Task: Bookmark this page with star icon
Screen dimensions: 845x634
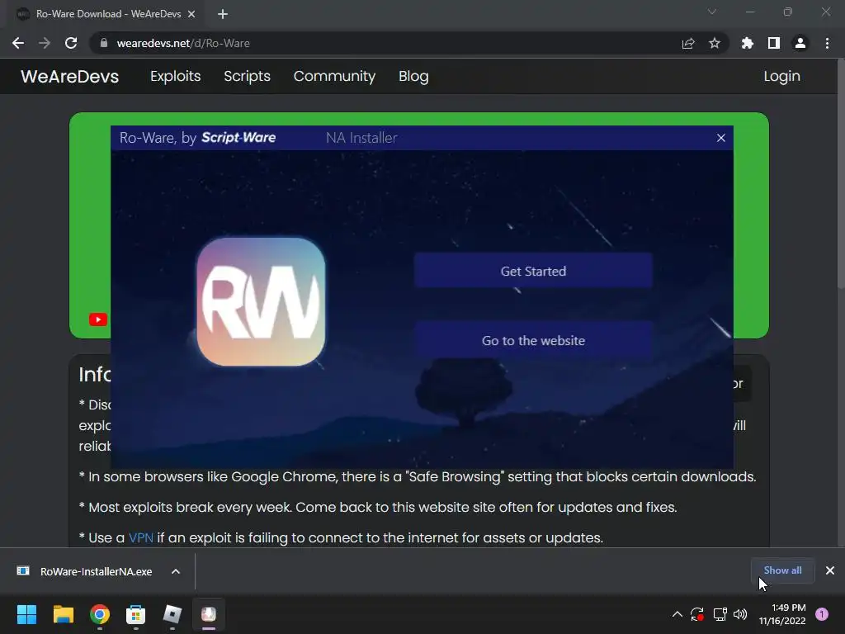Action: tap(715, 43)
